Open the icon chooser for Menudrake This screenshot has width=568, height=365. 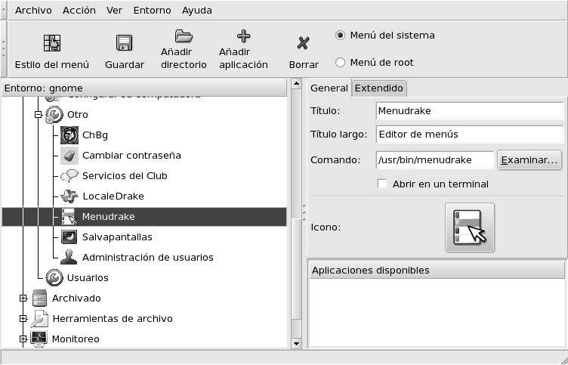click(x=470, y=227)
